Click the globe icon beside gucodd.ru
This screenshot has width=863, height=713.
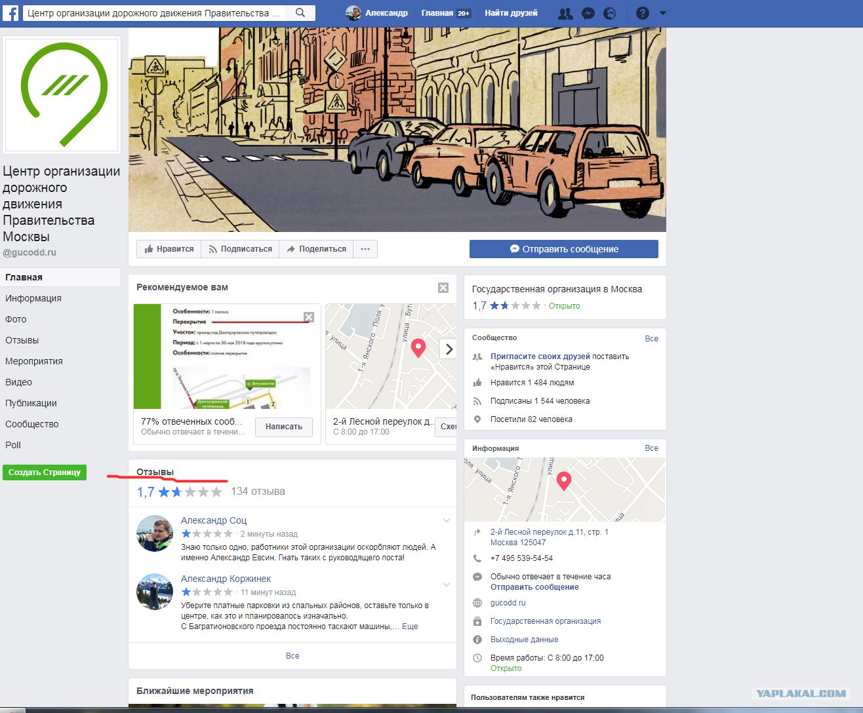477,603
